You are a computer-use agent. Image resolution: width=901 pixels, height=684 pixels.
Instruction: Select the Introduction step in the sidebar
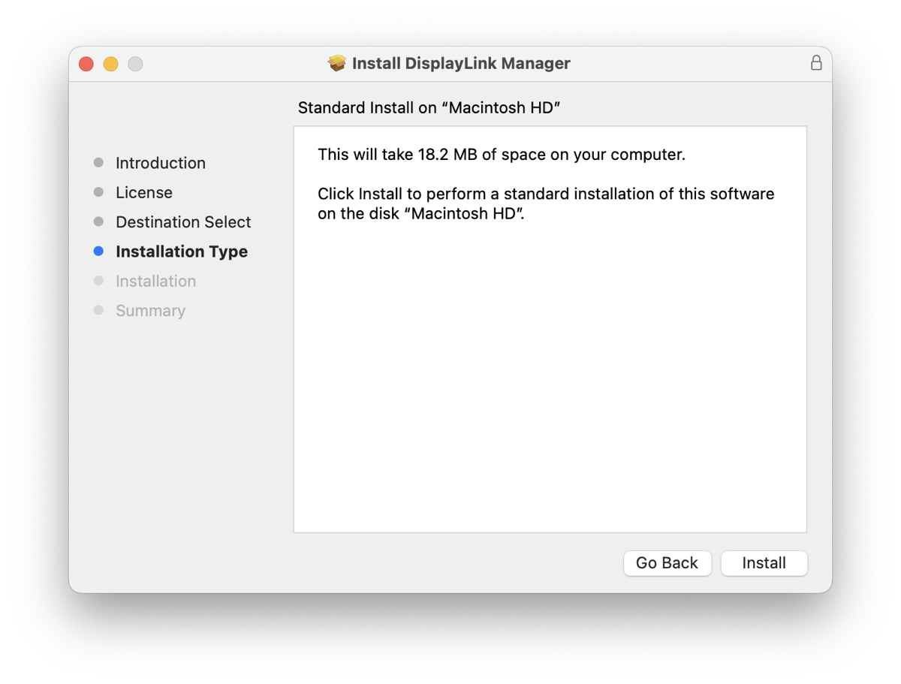click(161, 162)
